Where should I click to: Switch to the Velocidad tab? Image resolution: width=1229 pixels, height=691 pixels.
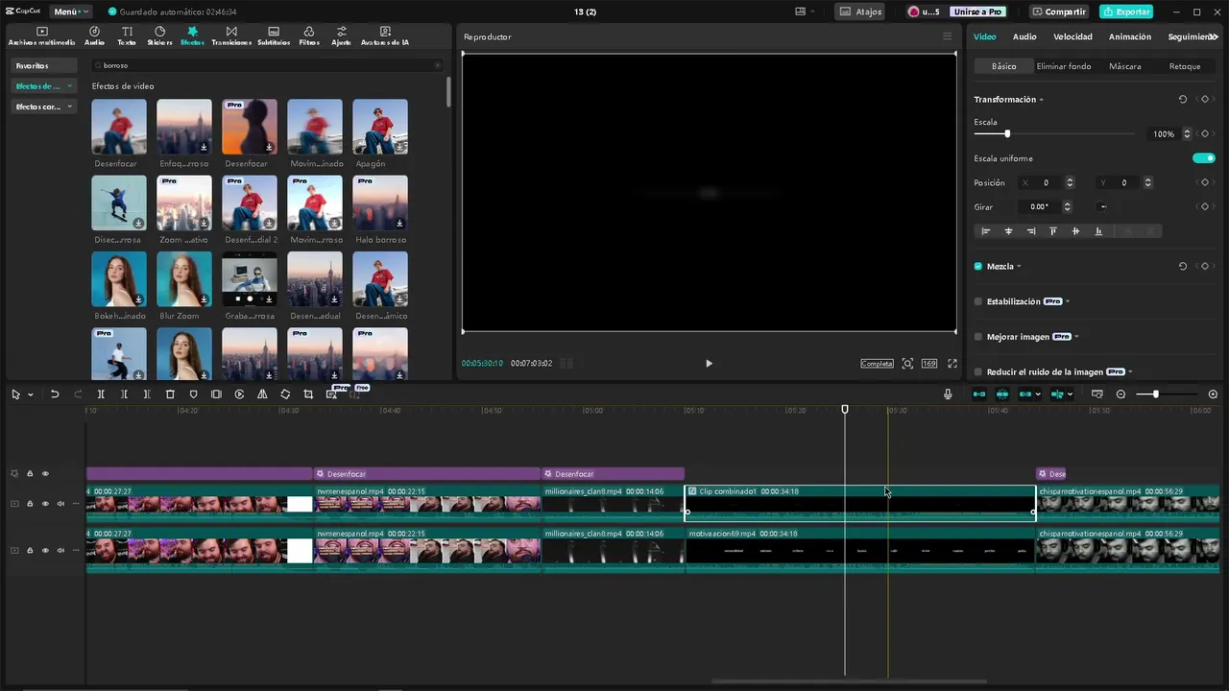coord(1072,36)
